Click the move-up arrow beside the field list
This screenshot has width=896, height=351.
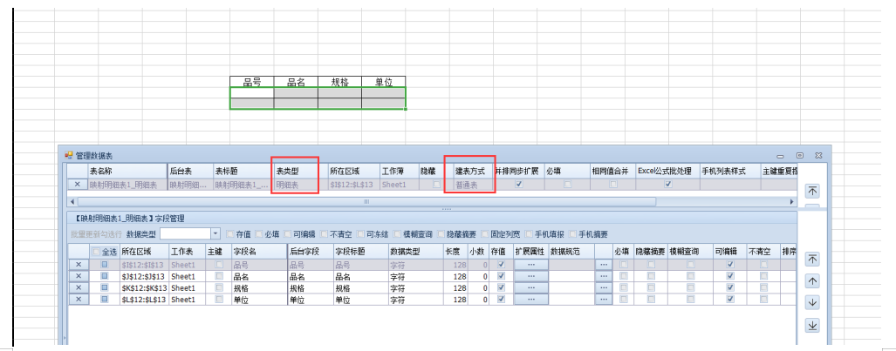[812, 280]
